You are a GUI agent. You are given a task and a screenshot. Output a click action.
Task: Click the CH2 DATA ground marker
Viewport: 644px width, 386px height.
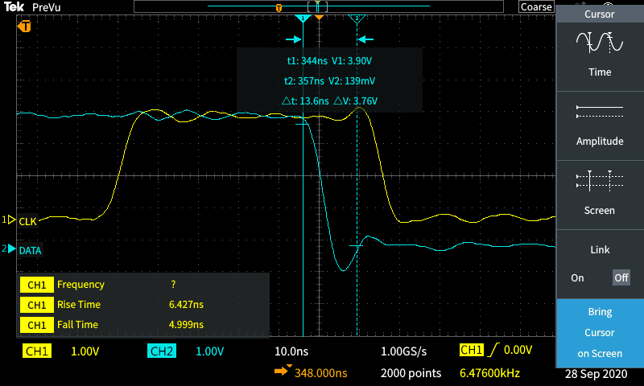click(10, 249)
